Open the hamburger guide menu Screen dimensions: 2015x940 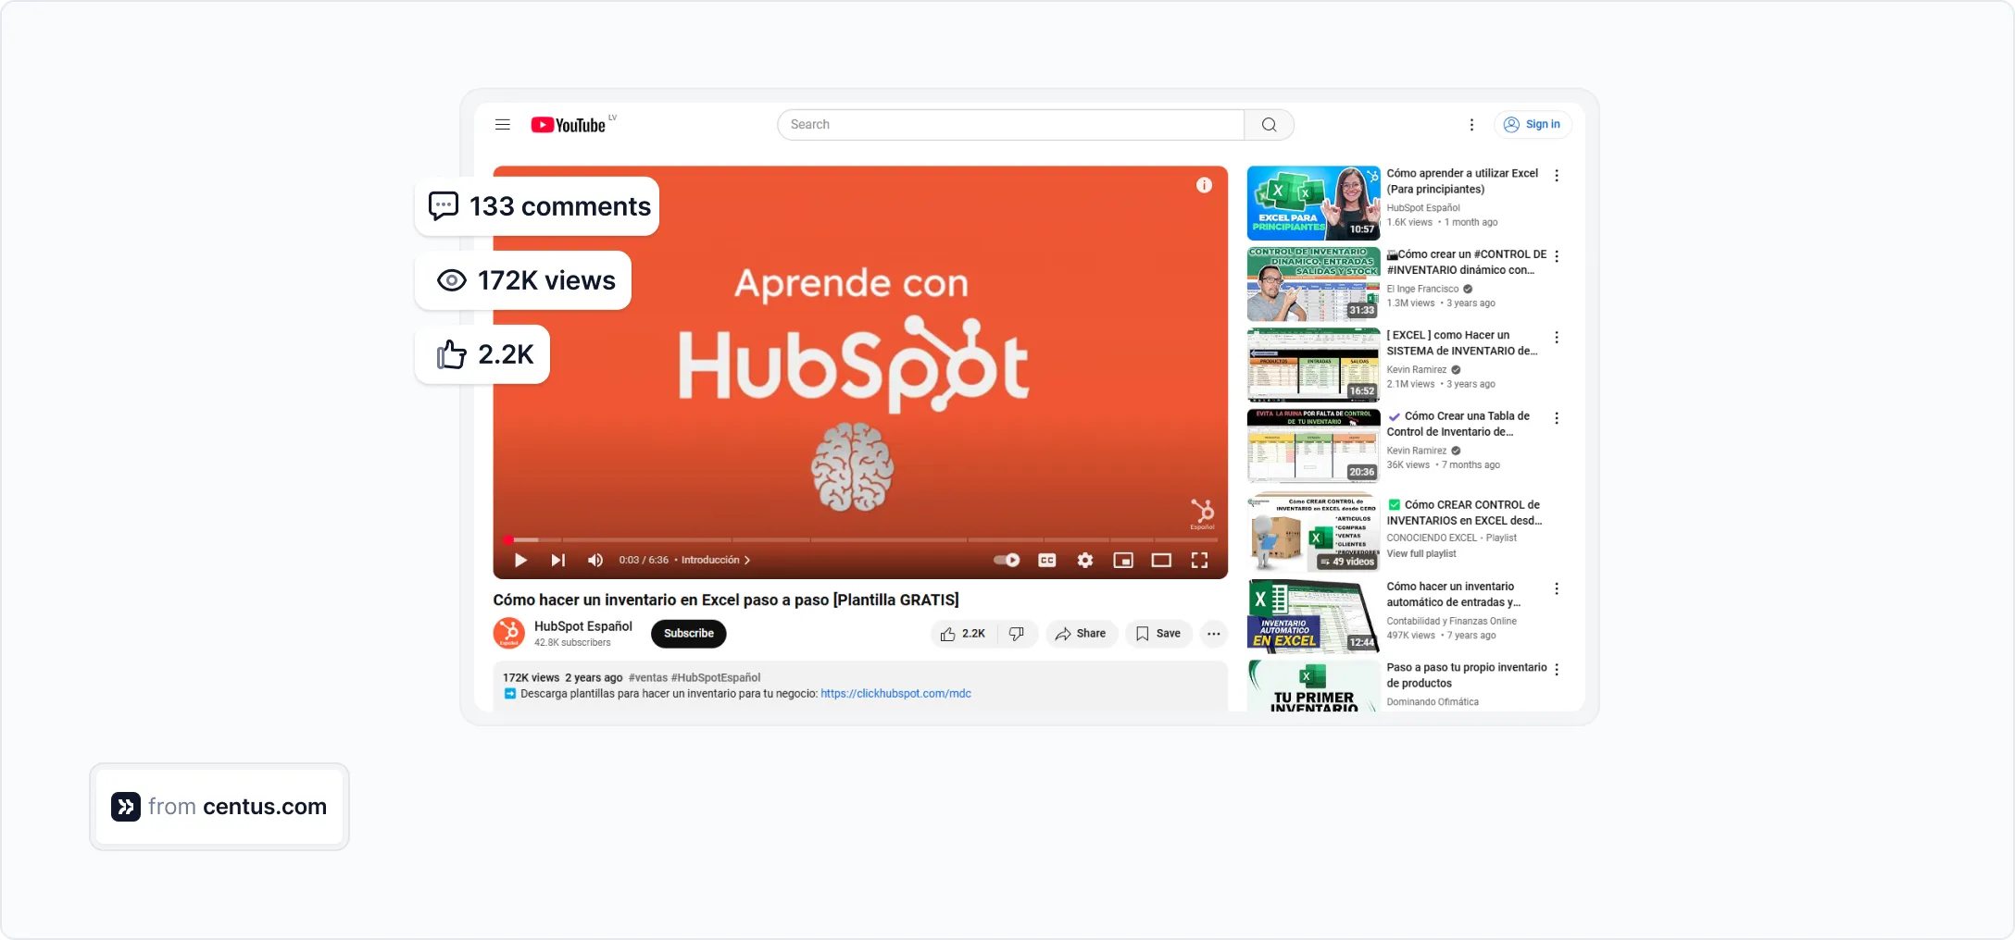(x=501, y=124)
